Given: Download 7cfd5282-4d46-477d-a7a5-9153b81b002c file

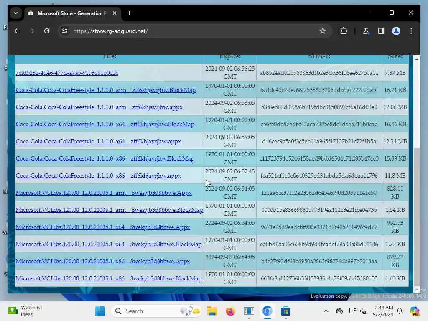Looking at the screenshot, I should pyautogui.click(x=67, y=73).
